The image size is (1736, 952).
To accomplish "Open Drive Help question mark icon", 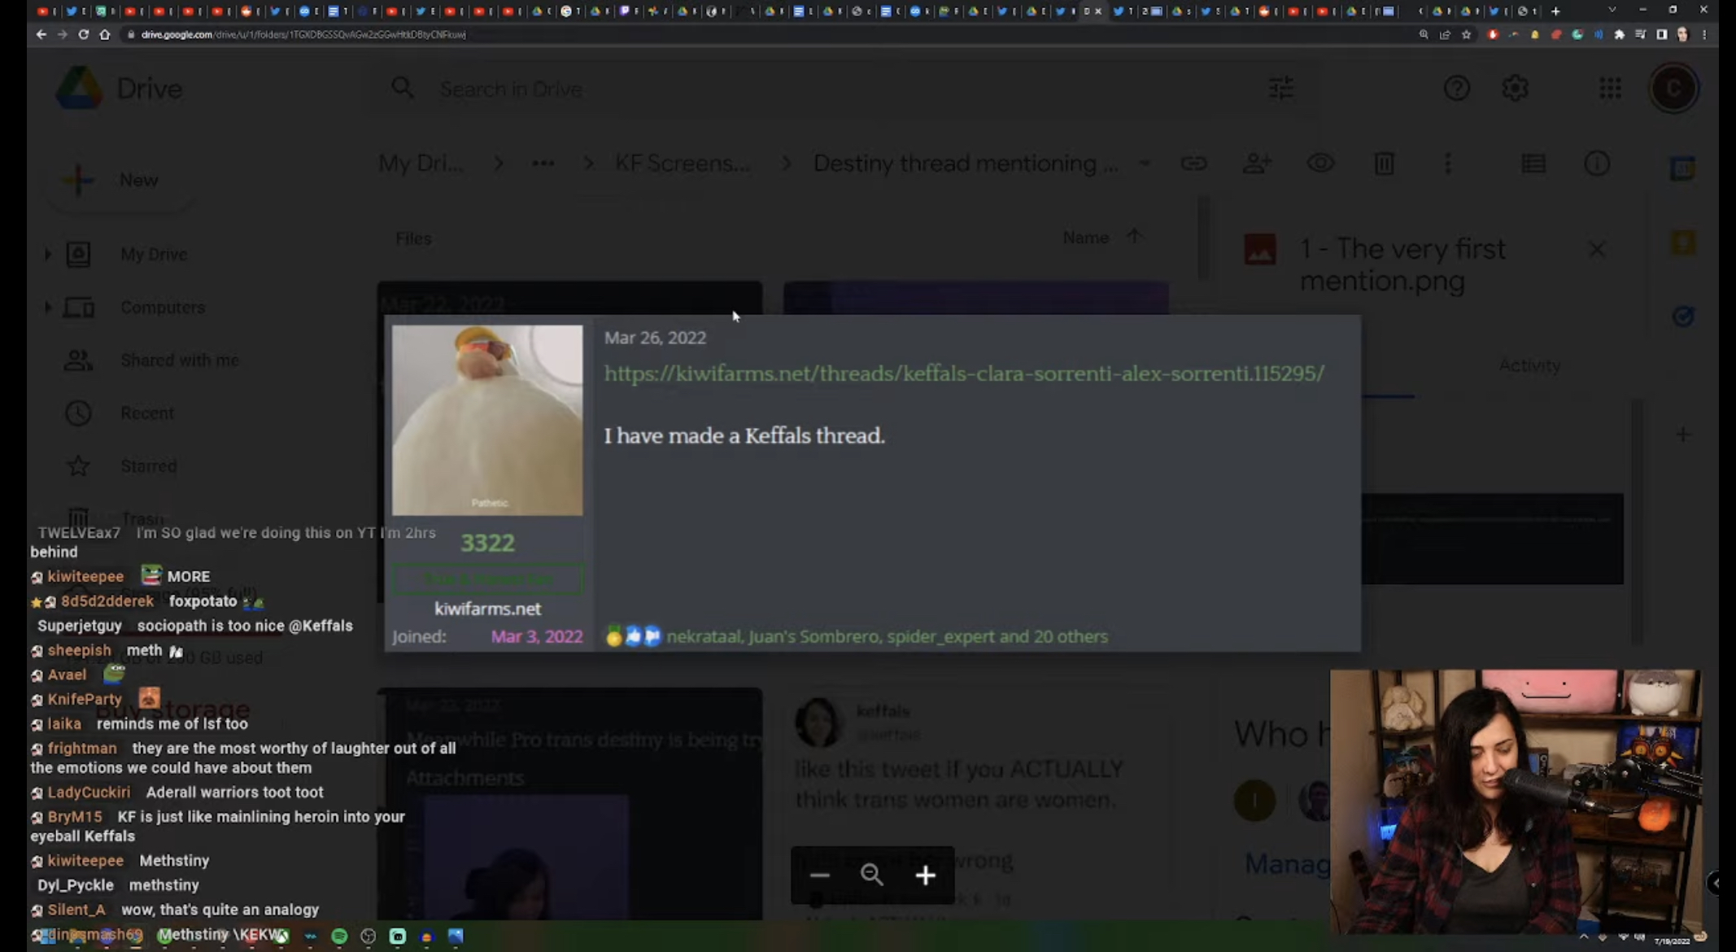I will pyautogui.click(x=1456, y=88).
